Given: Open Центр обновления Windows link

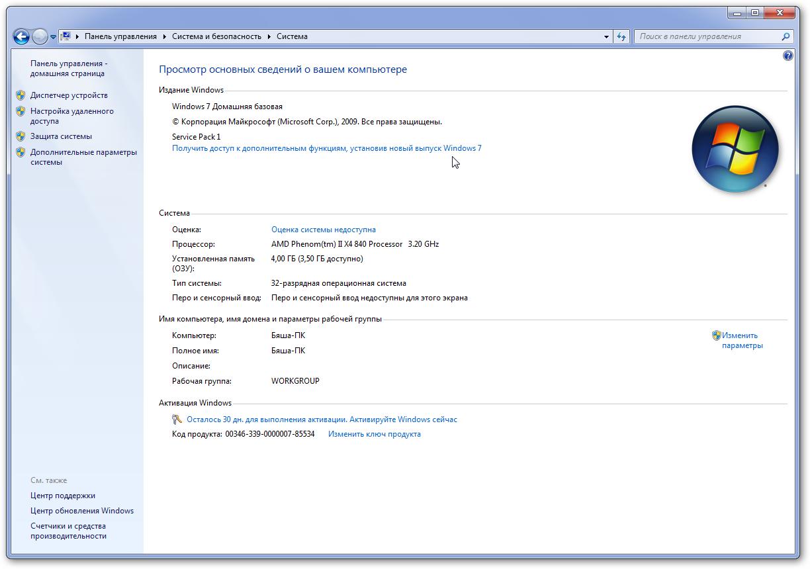Looking at the screenshot, I should point(81,511).
